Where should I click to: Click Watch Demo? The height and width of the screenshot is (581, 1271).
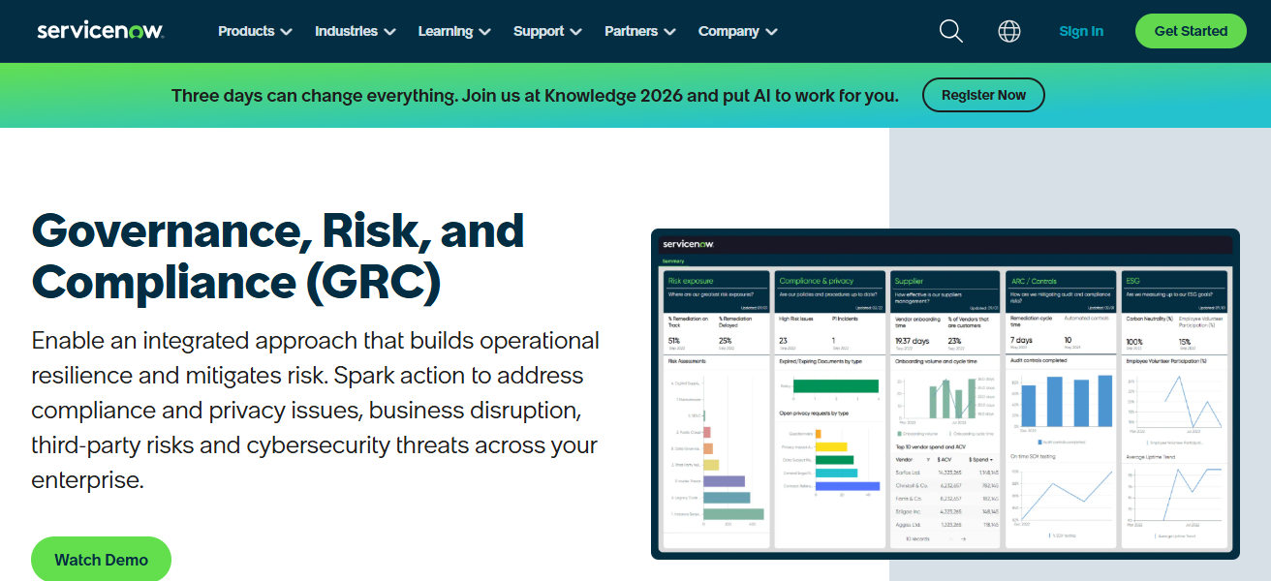[x=101, y=559]
